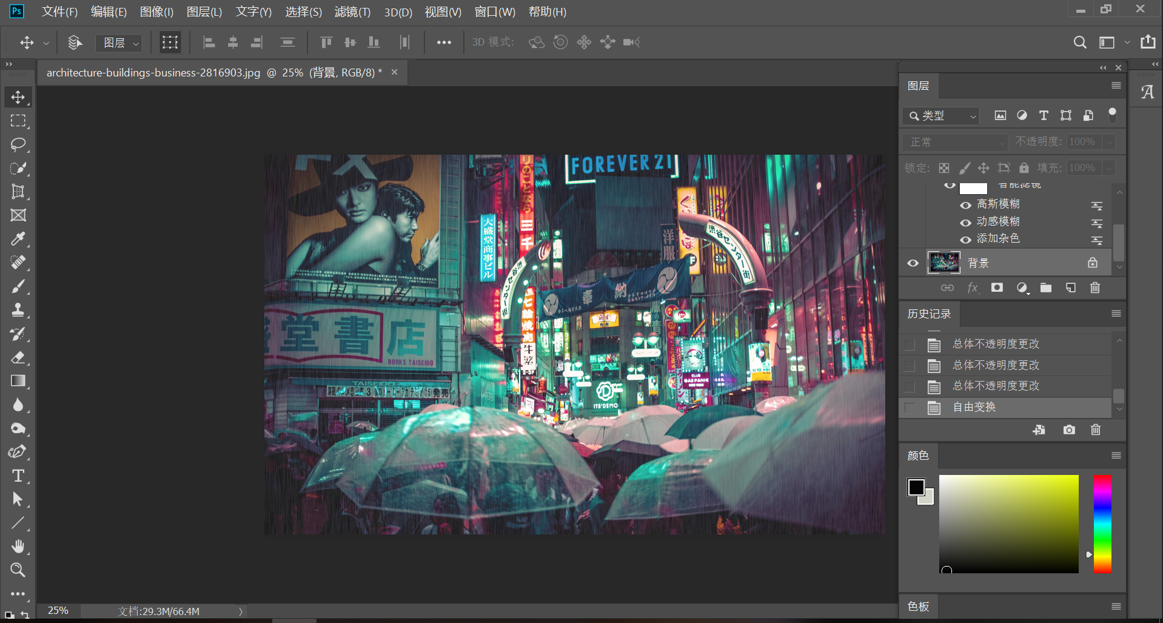Select the Quick Selection tool
1163x623 pixels.
[18, 168]
